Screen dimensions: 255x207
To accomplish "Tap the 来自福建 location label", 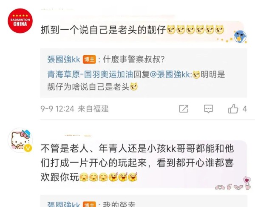I will point(93,109).
